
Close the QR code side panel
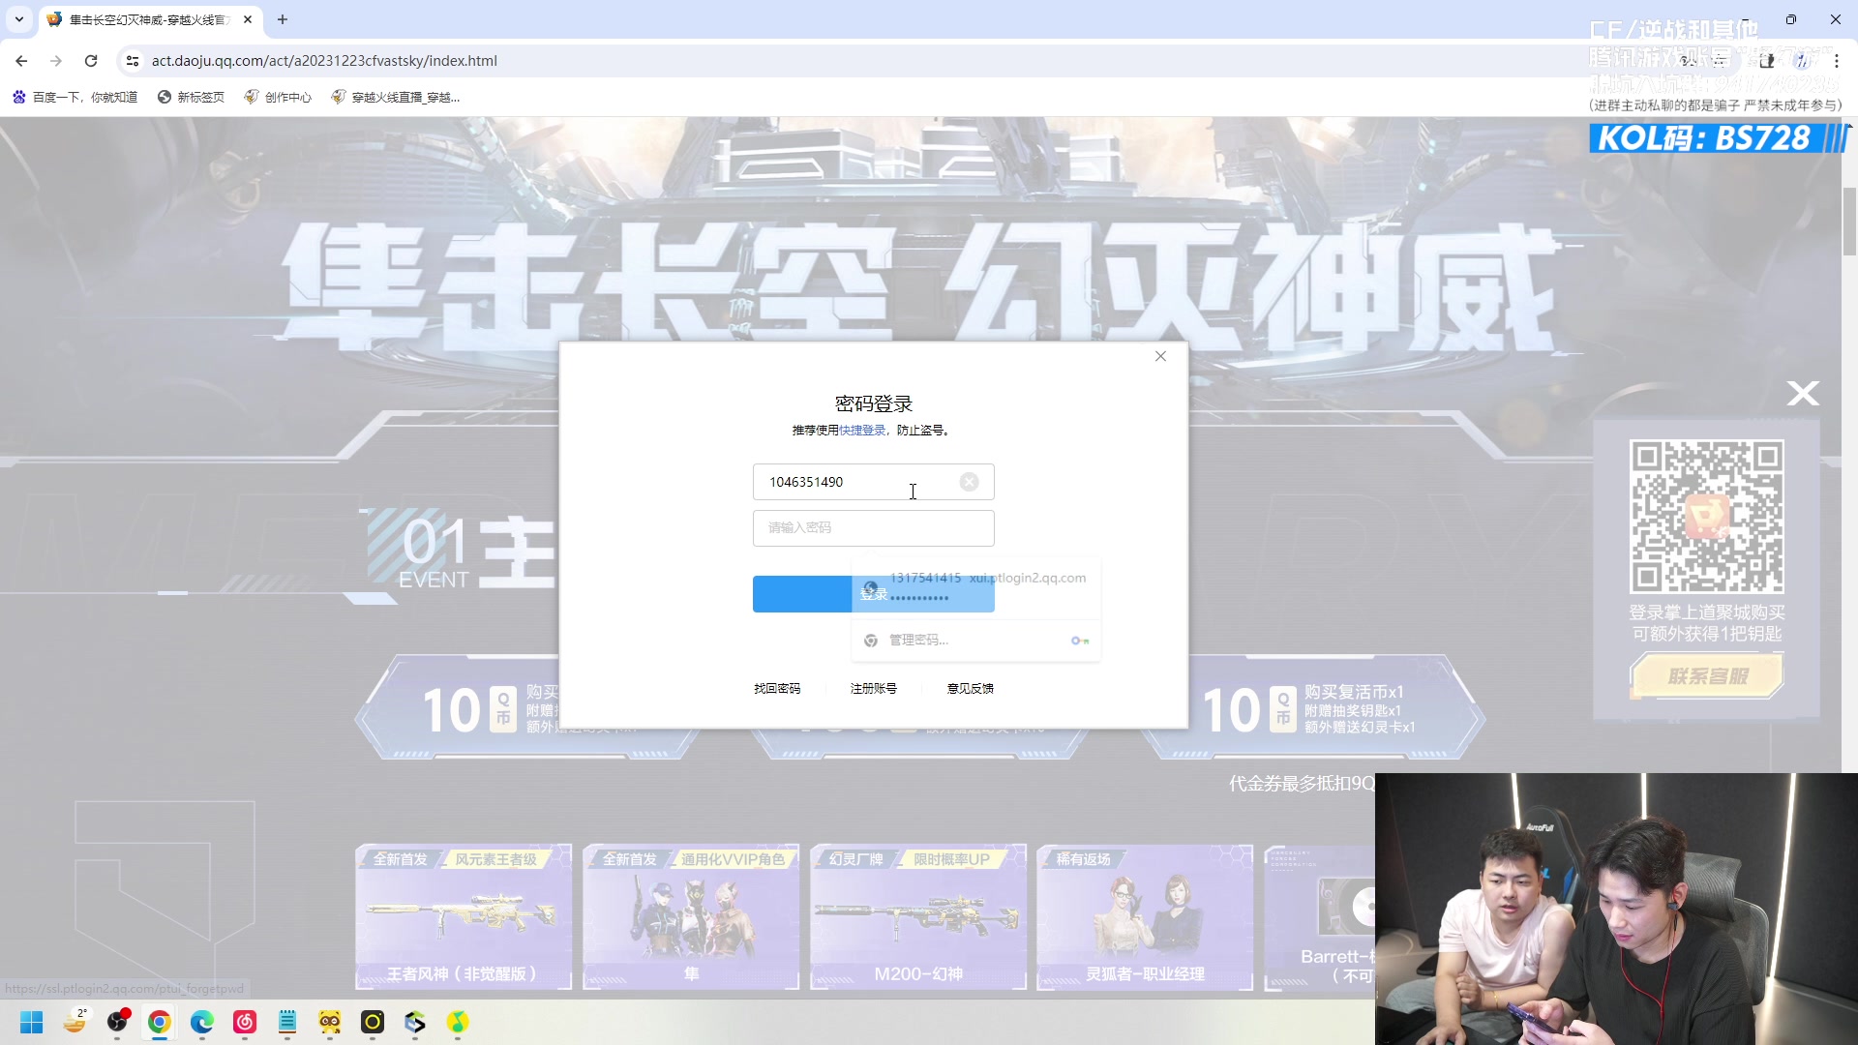click(1803, 393)
